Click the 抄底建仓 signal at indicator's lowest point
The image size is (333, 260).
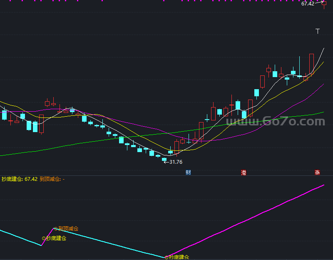coord(179,257)
